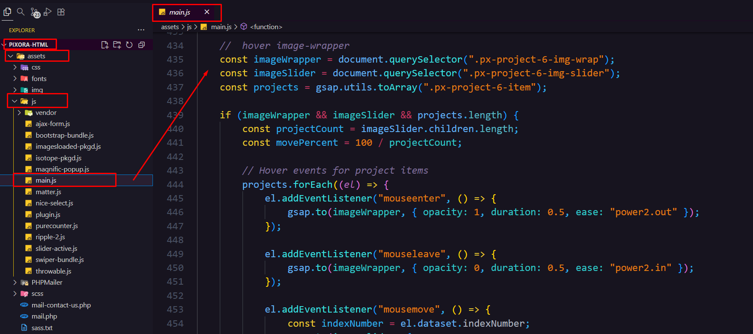Open mail.php file
This screenshot has height=334, width=753.
(44, 316)
